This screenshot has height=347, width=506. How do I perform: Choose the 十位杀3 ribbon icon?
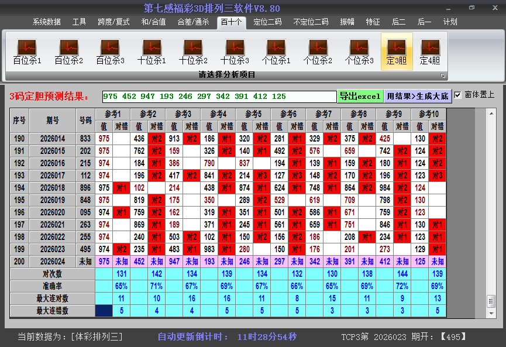(x=235, y=51)
